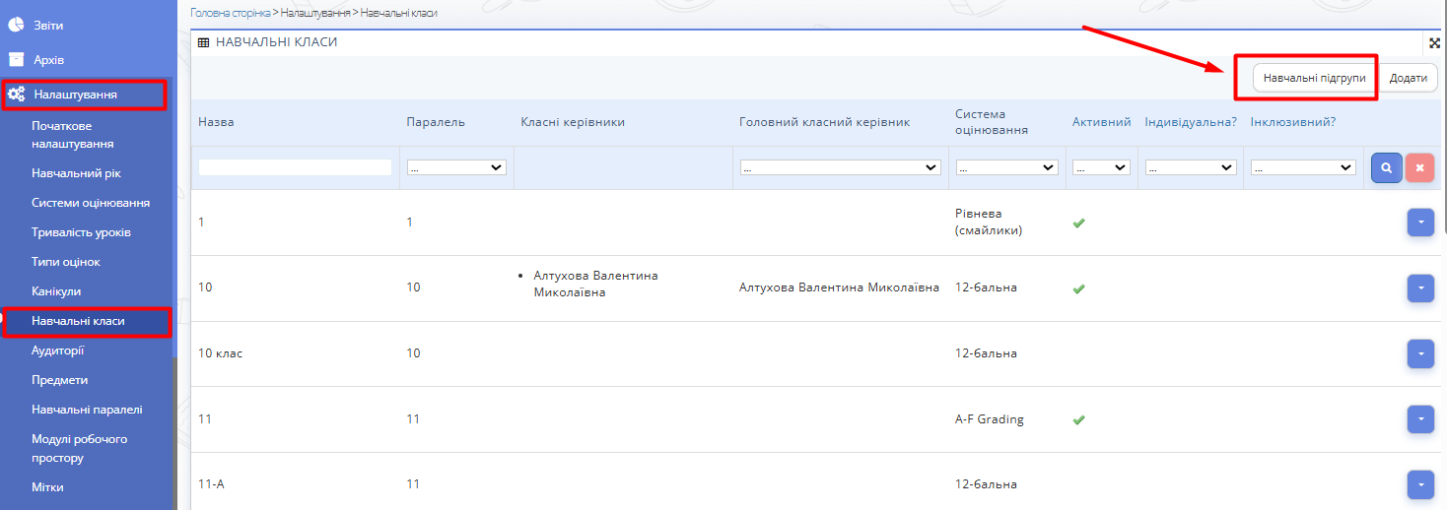
Task: Click Головна сторінка breadcrumb link
Action: tap(230, 13)
